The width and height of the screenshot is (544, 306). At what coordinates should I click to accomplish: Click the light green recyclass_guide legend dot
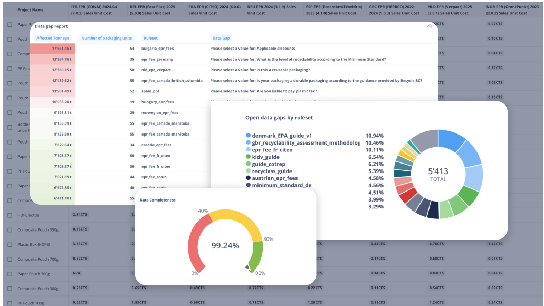(248, 171)
